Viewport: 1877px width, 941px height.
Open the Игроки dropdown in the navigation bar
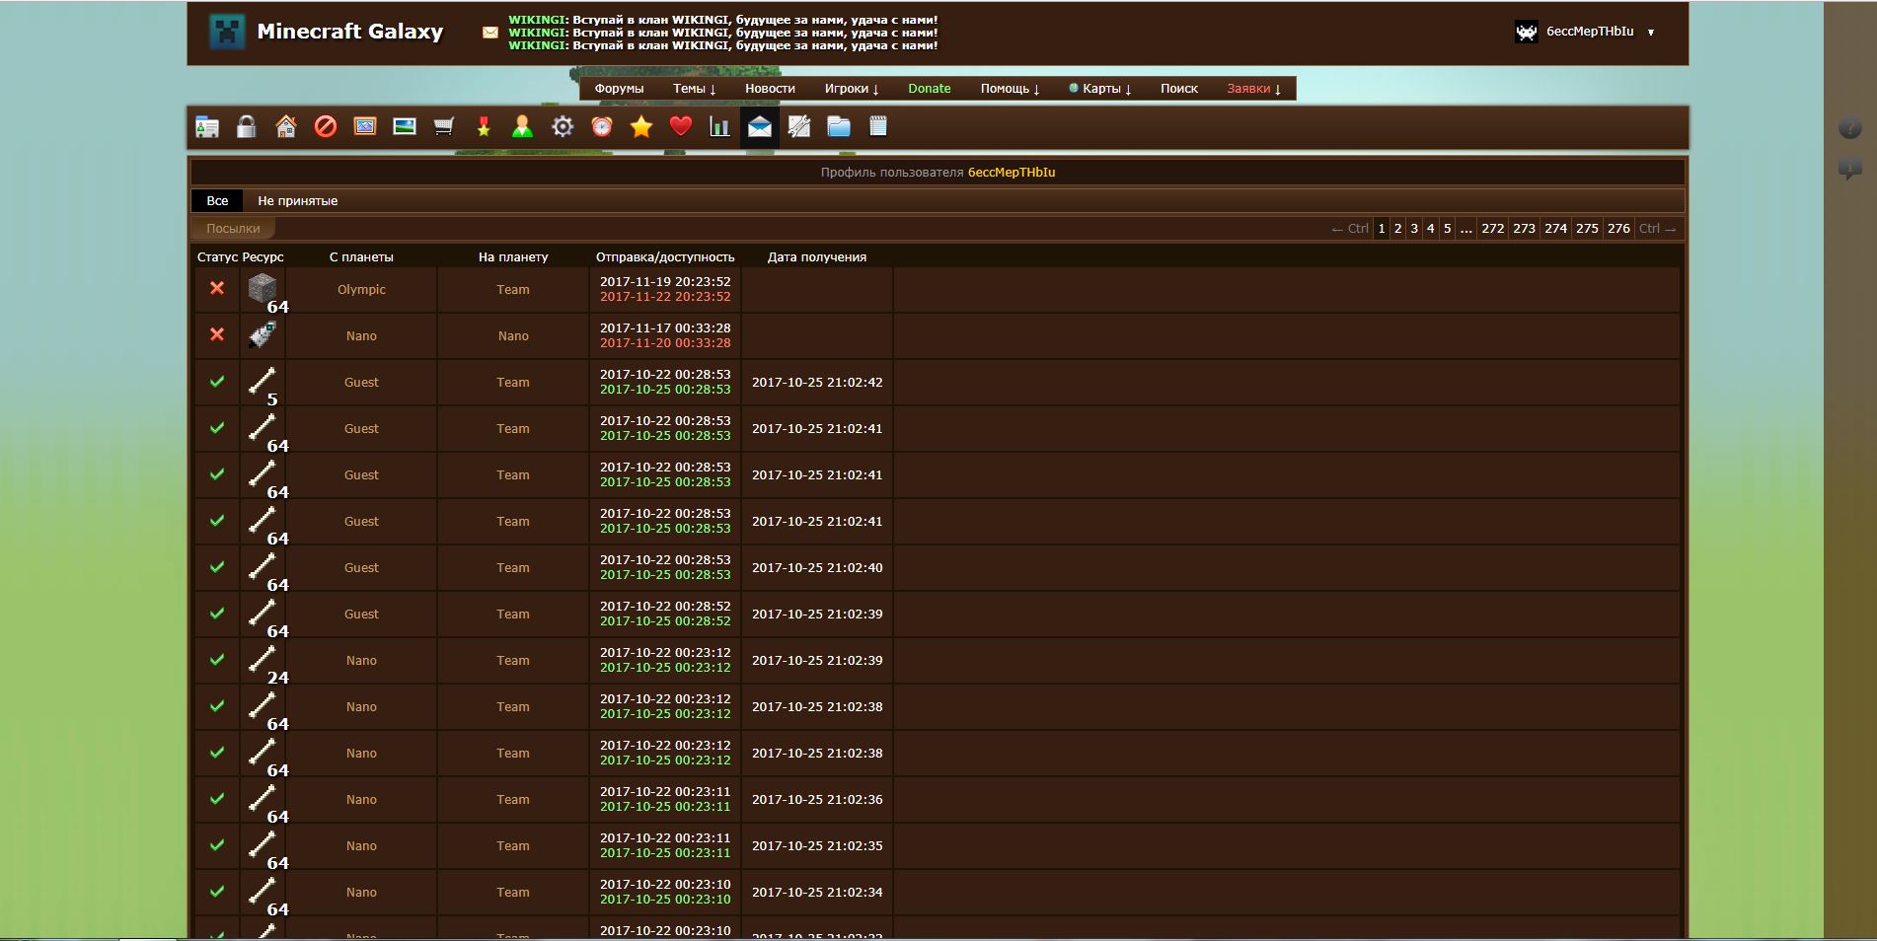tap(851, 89)
